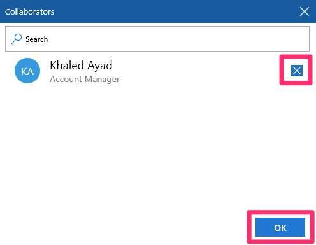
Task: Confirm with the OK button
Action: 280,227
